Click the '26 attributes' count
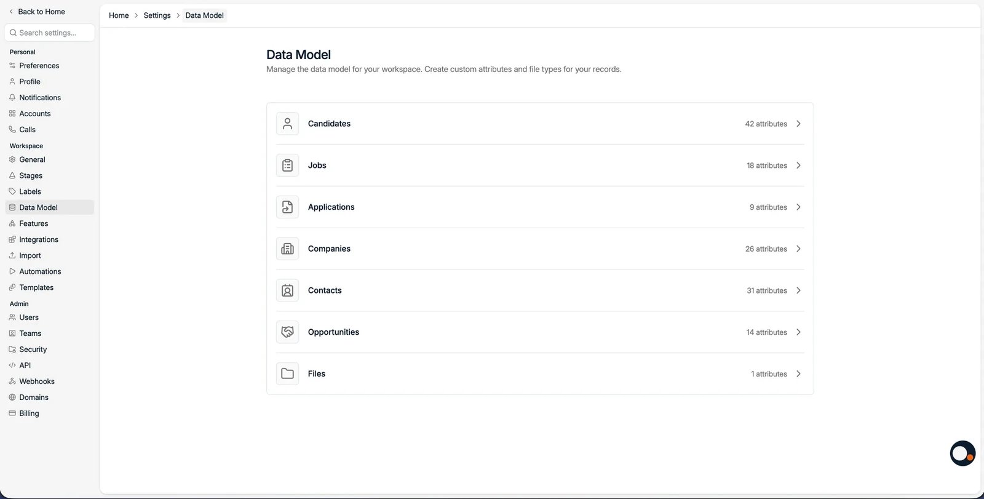This screenshot has height=499, width=984. 766,249
